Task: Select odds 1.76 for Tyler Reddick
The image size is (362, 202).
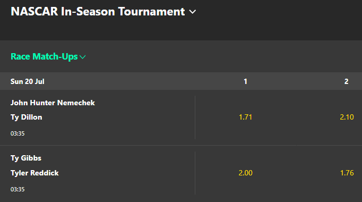Action: [x=347, y=173]
